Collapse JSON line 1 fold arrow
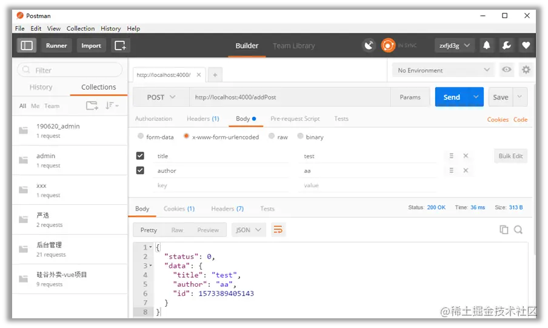548x328 pixels. tap(150, 247)
